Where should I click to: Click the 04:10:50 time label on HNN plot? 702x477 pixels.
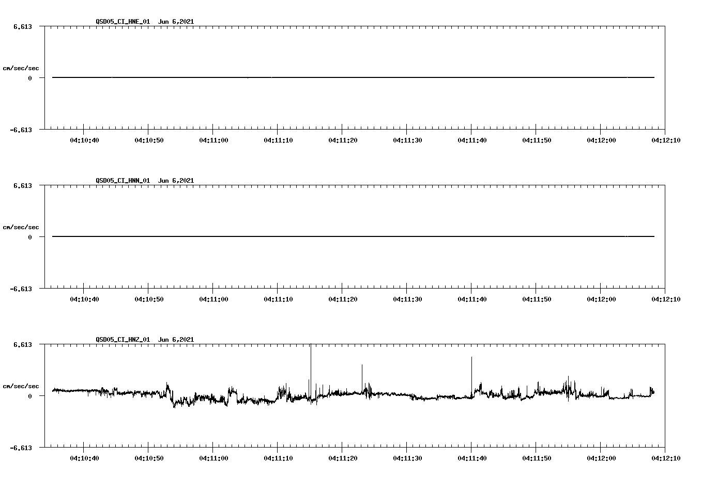(x=149, y=299)
